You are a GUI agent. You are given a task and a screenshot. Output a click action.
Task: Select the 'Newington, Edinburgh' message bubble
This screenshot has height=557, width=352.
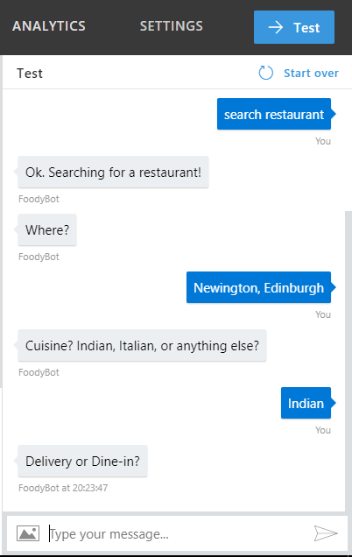[258, 287]
